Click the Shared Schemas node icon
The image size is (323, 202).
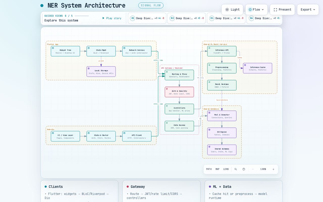[209, 147]
